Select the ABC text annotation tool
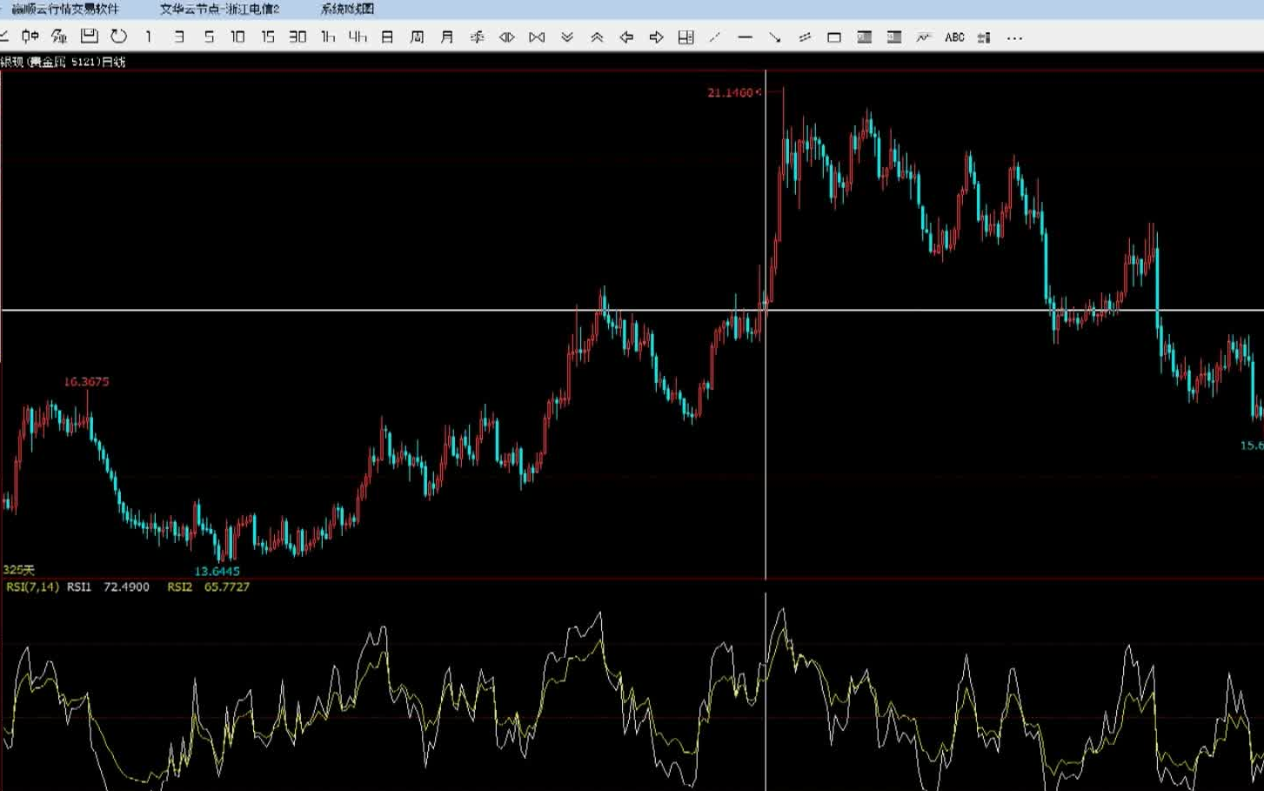Viewport: 1264px width, 791px height. point(954,37)
